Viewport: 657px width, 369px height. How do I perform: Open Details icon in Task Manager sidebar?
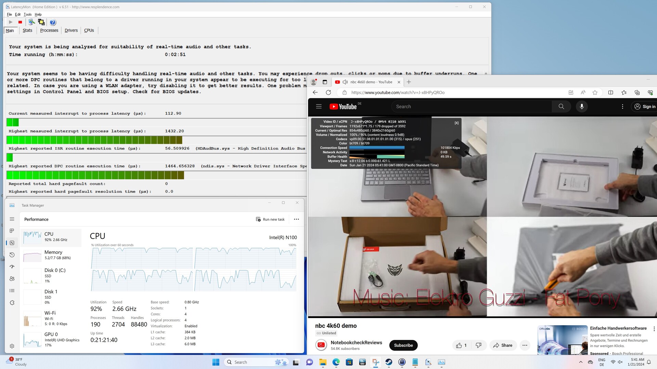[12, 291]
